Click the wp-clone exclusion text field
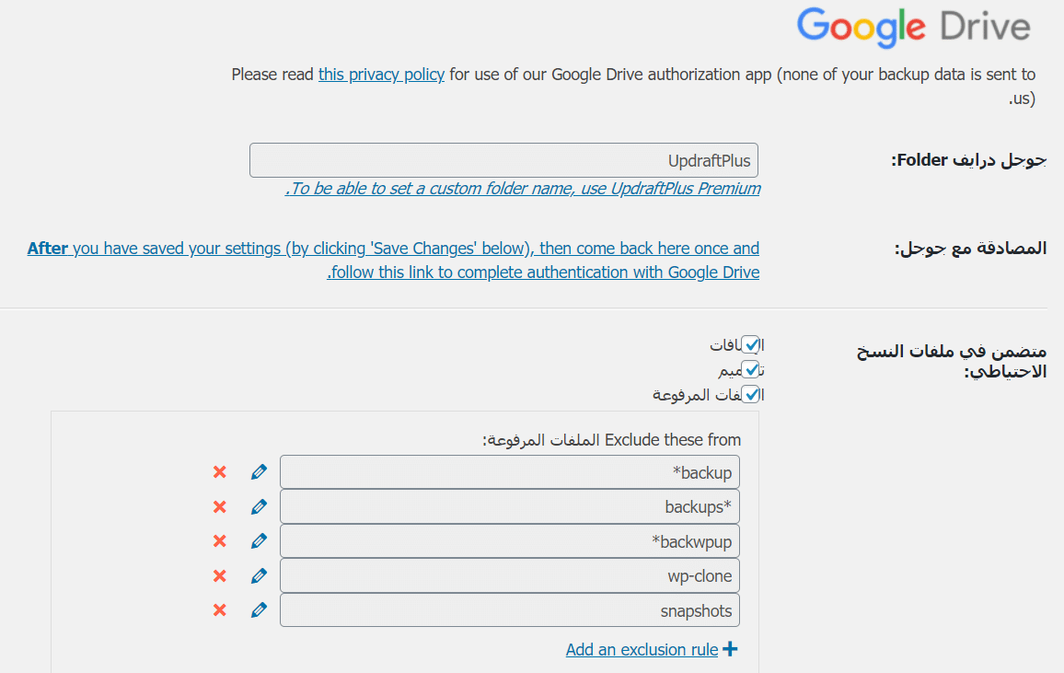This screenshot has height=673, width=1064. pos(509,576)
